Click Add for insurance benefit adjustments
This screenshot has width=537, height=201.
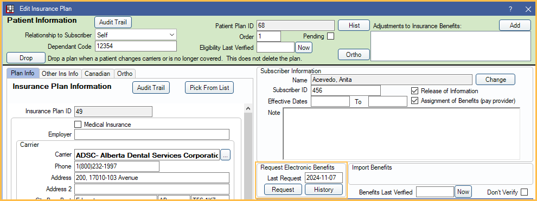coord(515,25)
